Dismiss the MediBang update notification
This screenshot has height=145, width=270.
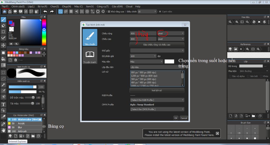coord(218,133)
